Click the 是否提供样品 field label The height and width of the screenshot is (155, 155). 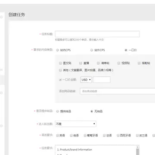coord(44,111)
